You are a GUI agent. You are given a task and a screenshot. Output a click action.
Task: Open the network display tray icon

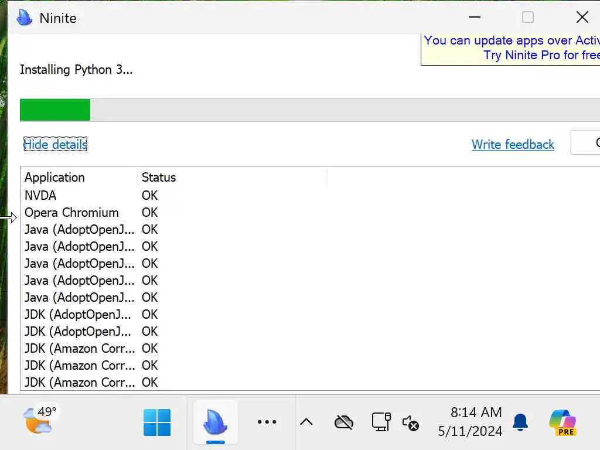pyautogui.click(x=381, y=422)
